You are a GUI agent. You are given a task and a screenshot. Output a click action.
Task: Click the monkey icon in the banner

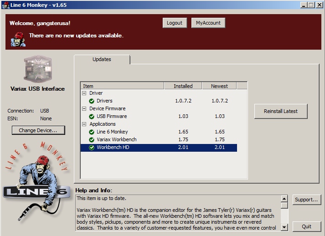[x=18, y=39]
